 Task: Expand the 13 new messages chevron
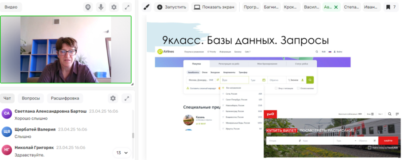(126, 153)
